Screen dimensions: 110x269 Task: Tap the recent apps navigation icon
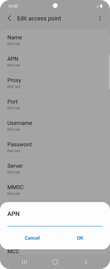[24, 262]
